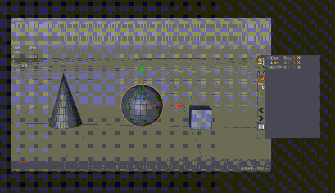The height and width of the screenshot is (193, 335).
Task: Select the axis bracket tool icon
Action: pyautogui.click(x=261, y=70)
